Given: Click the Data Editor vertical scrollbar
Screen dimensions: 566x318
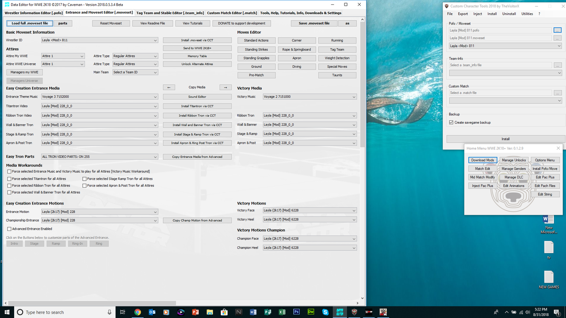Looking at the screenshot, I should (363, 85).
